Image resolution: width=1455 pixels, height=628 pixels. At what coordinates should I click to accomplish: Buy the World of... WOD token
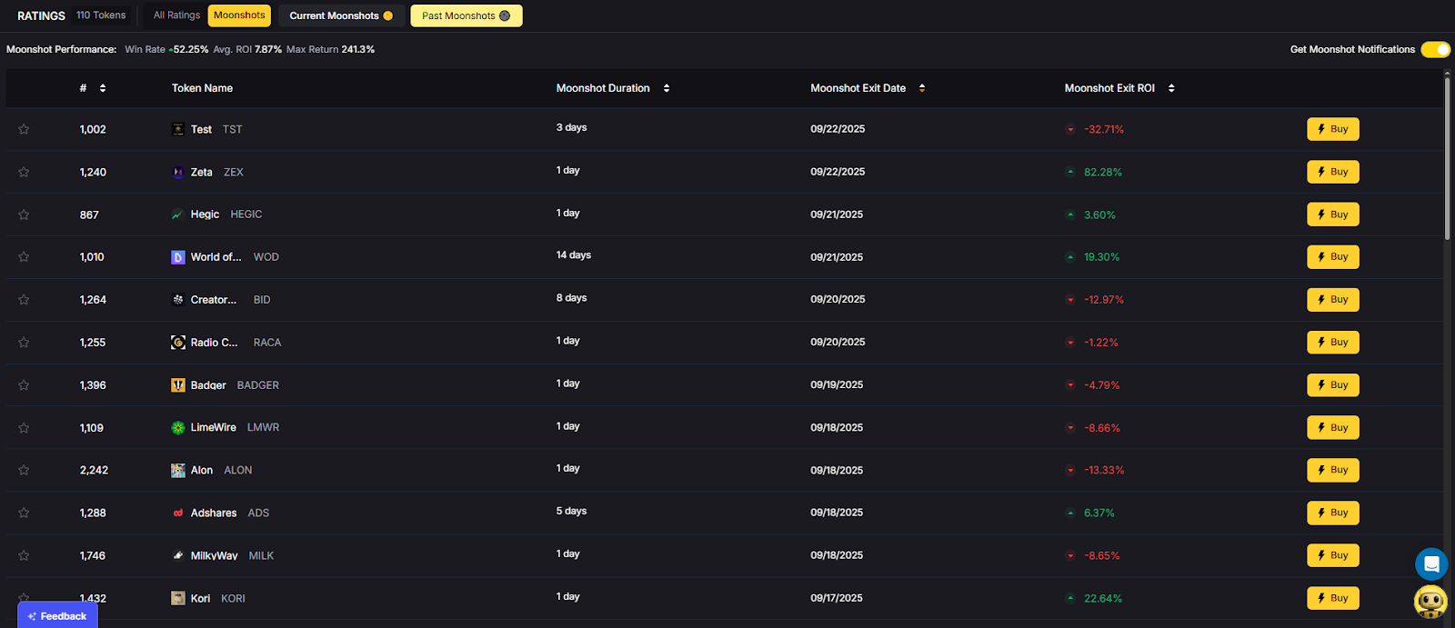1333,257
